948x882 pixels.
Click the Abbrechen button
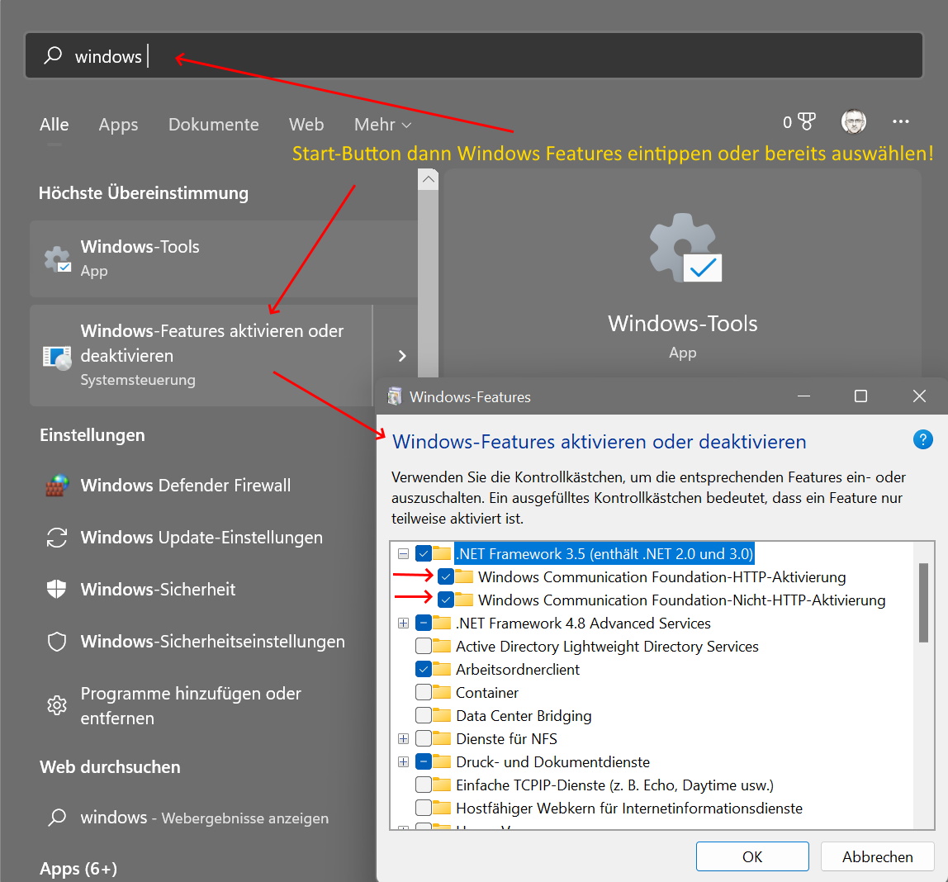[877, 856]
